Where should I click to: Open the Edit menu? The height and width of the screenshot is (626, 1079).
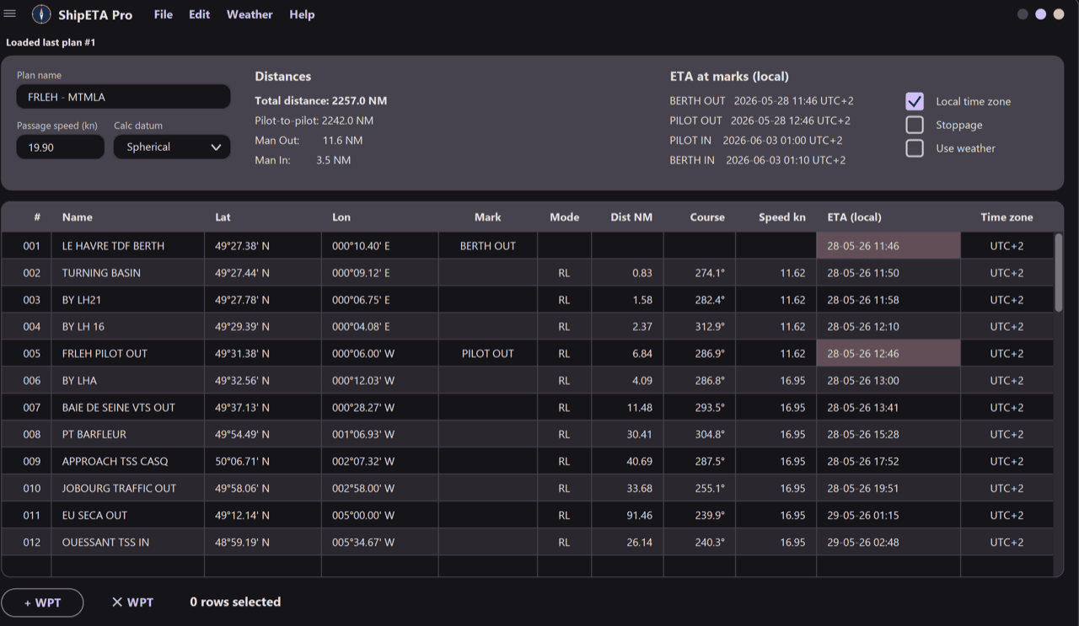(x=200, y=14)
